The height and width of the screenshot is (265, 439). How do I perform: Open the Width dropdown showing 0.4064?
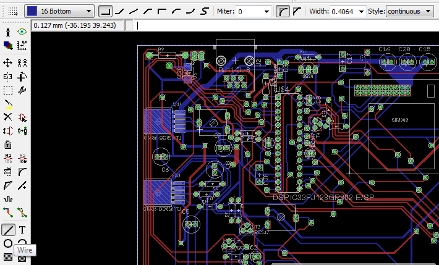point(362,11)
